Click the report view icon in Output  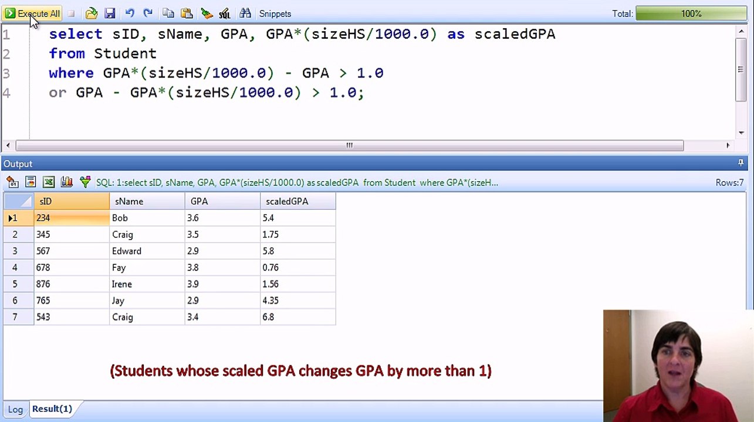(x=31, y=182)
